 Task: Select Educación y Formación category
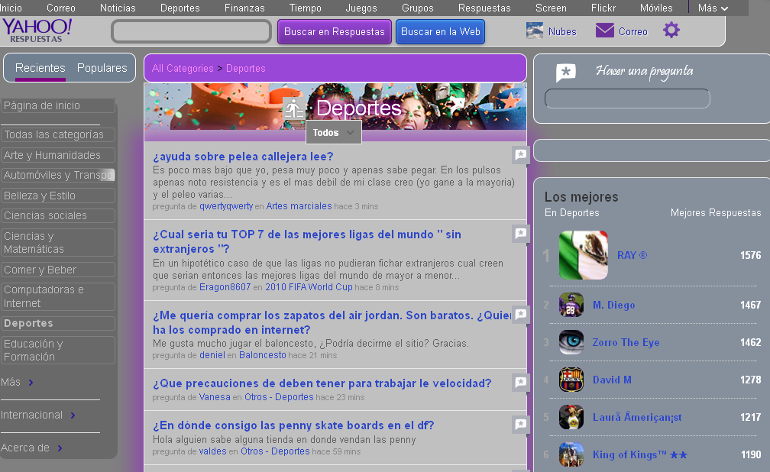(x=58, y=351)
